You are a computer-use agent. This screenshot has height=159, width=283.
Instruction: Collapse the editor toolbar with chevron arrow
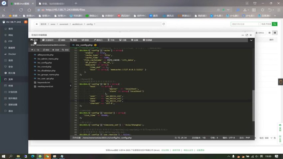[251, 40]
